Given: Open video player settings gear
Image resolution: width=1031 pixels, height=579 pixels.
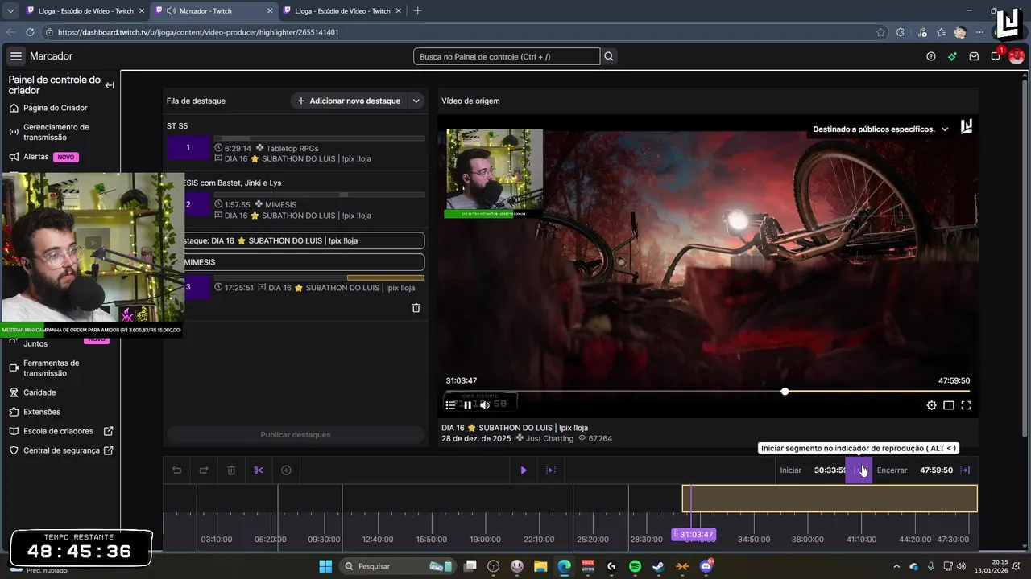Looking at the screenshot, I should coord(931,405).
